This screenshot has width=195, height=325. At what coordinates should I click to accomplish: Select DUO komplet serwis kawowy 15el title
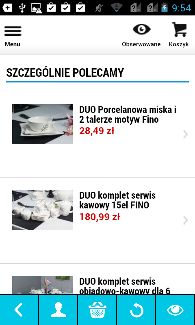click(x=117, y=200)
